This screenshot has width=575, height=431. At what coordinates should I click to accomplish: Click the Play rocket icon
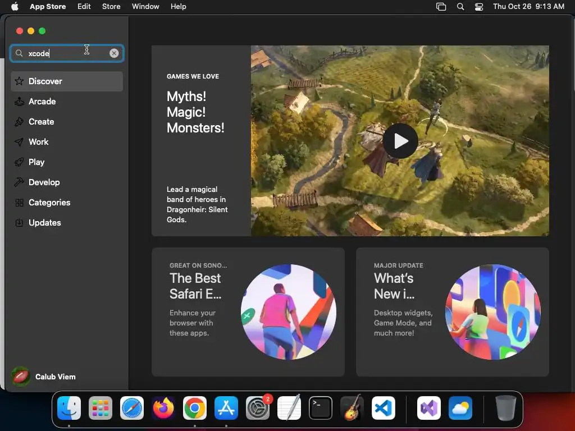click(19, 162)
